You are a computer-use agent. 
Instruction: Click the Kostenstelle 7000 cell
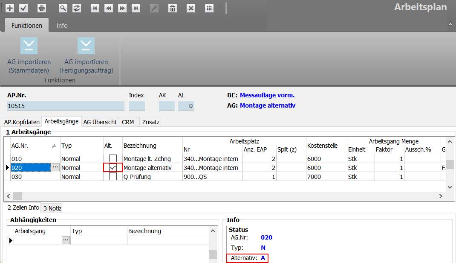pyautogui.click(x=326, y=177)
